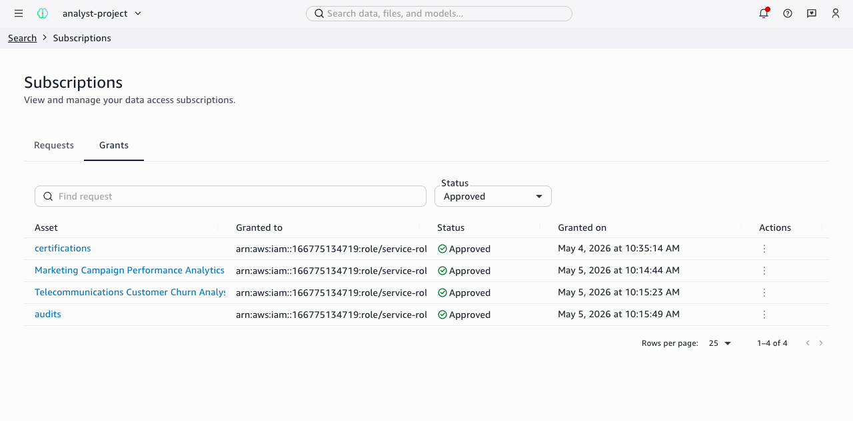
Task: Click the Granted on column header
Action: (x=582, y=227)
